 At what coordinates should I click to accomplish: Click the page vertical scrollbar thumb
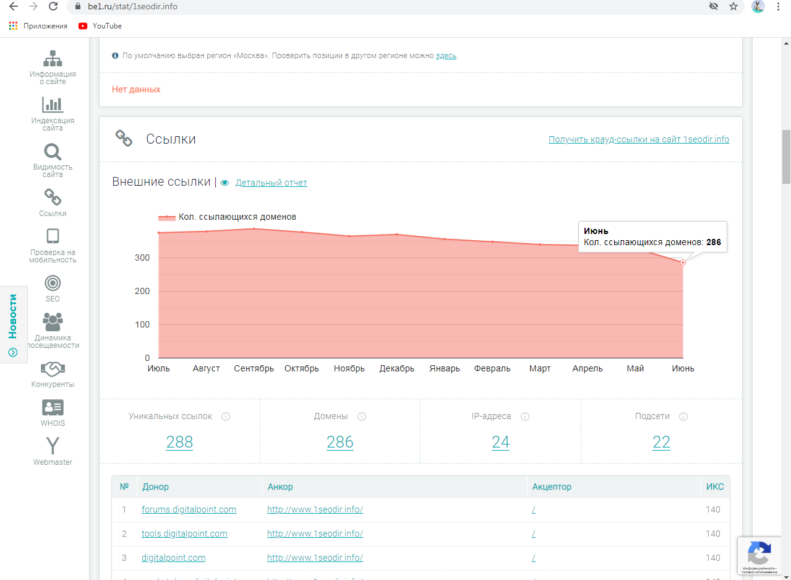click(786, 157)
